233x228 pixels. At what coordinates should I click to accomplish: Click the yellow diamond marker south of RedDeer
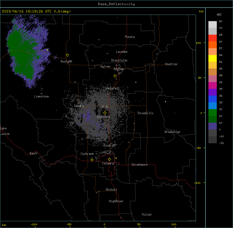(115, 76)
